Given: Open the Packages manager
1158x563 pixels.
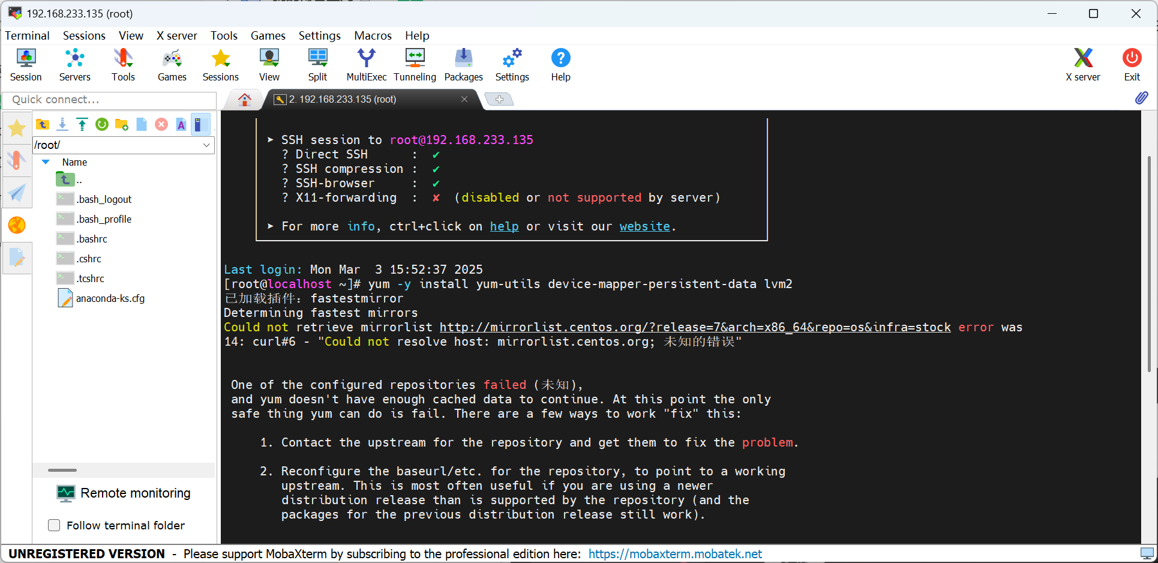Looking at the screenshot, I should [463, 64].
